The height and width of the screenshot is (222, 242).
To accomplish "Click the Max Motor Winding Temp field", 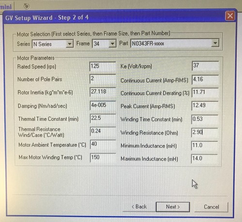I will 103,158.
